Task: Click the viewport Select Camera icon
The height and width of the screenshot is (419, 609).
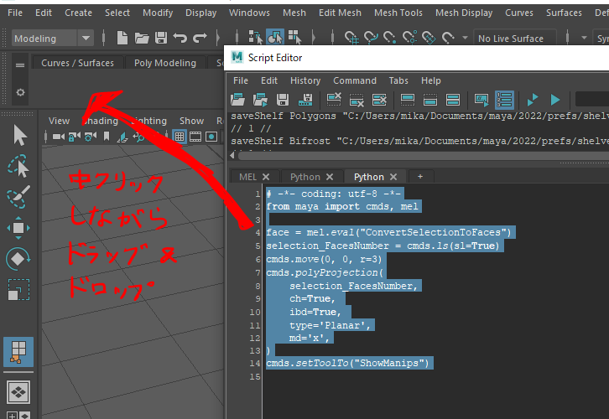Action: [58, 137]
